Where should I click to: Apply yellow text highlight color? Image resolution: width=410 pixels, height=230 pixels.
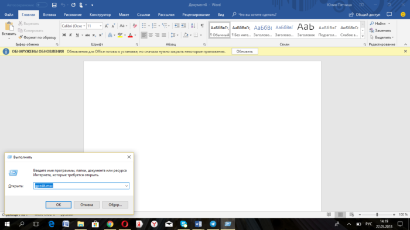coord(120,35)
